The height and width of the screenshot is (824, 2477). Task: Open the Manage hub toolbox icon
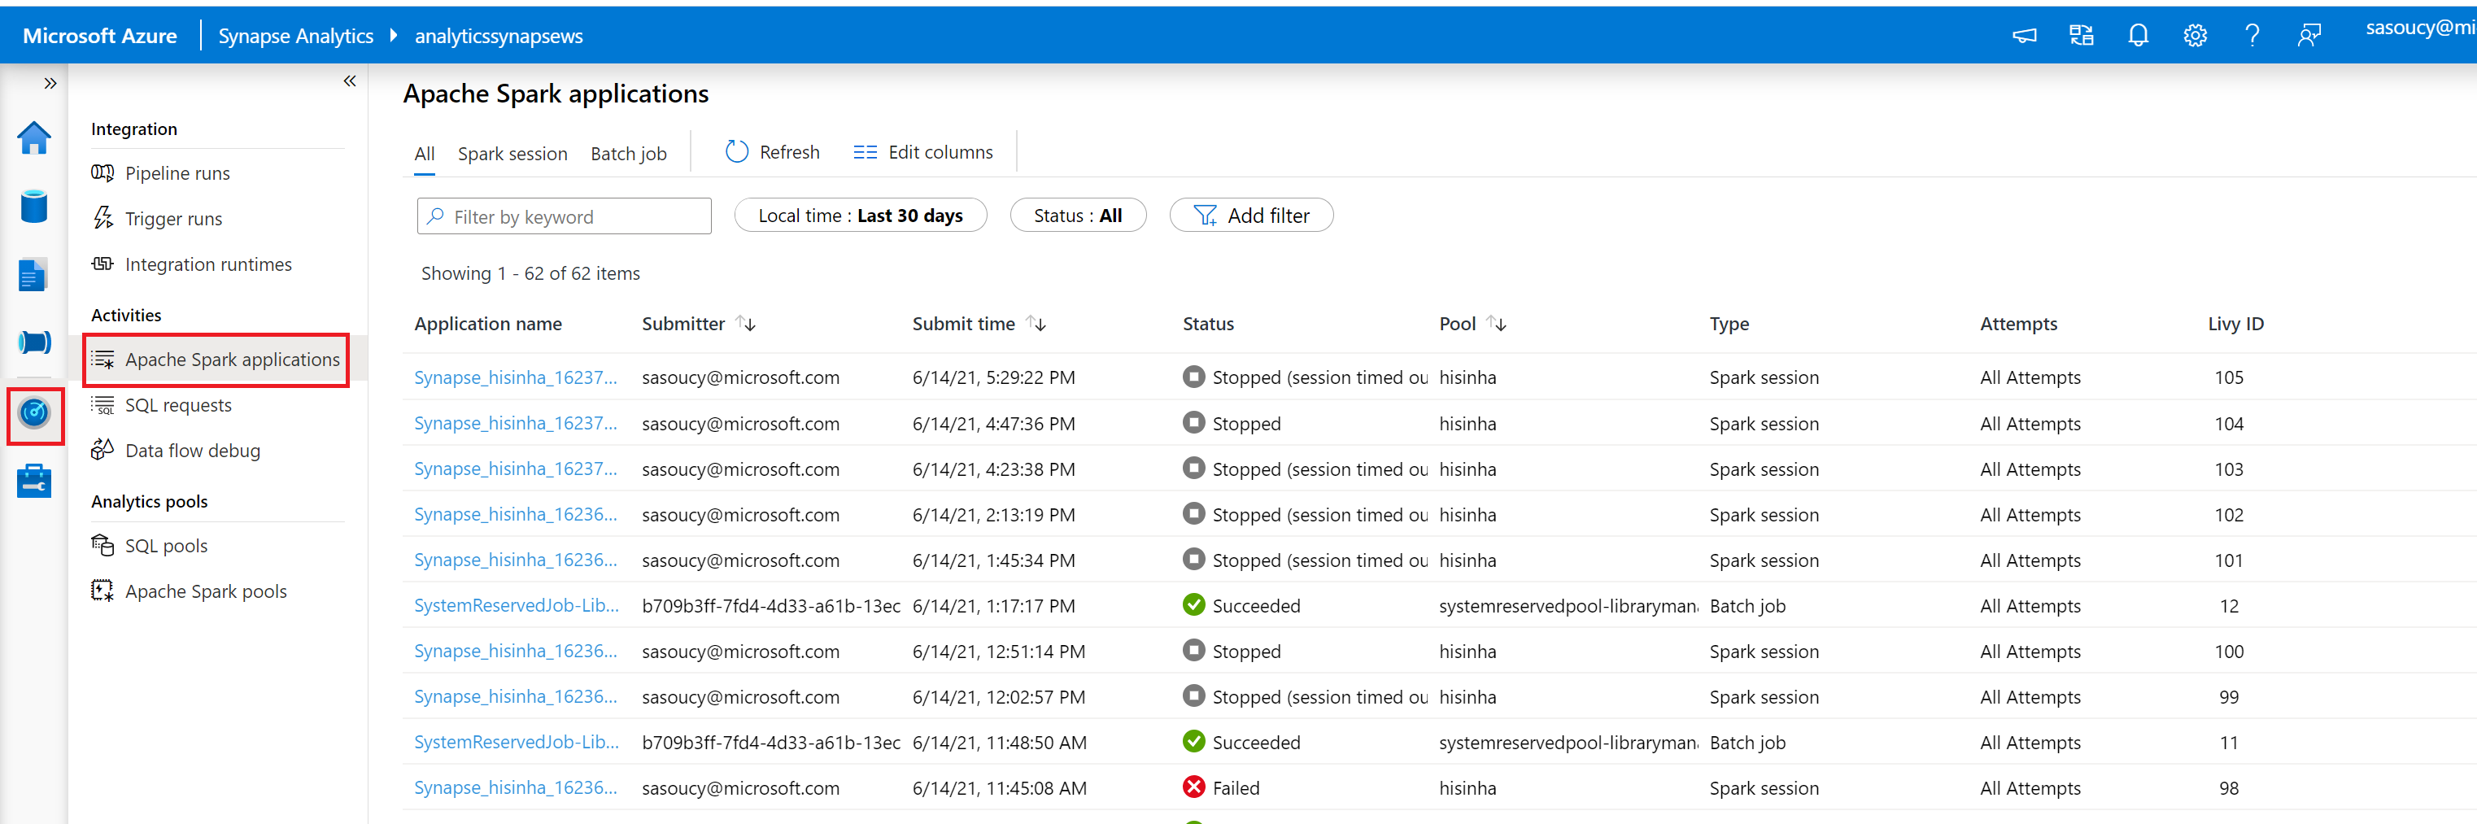click(x=35, y=481)
